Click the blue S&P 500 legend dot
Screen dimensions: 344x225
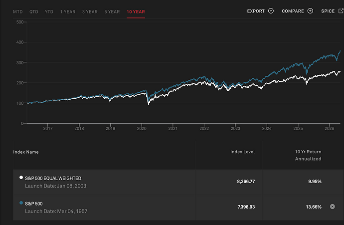tap(21, 203)
